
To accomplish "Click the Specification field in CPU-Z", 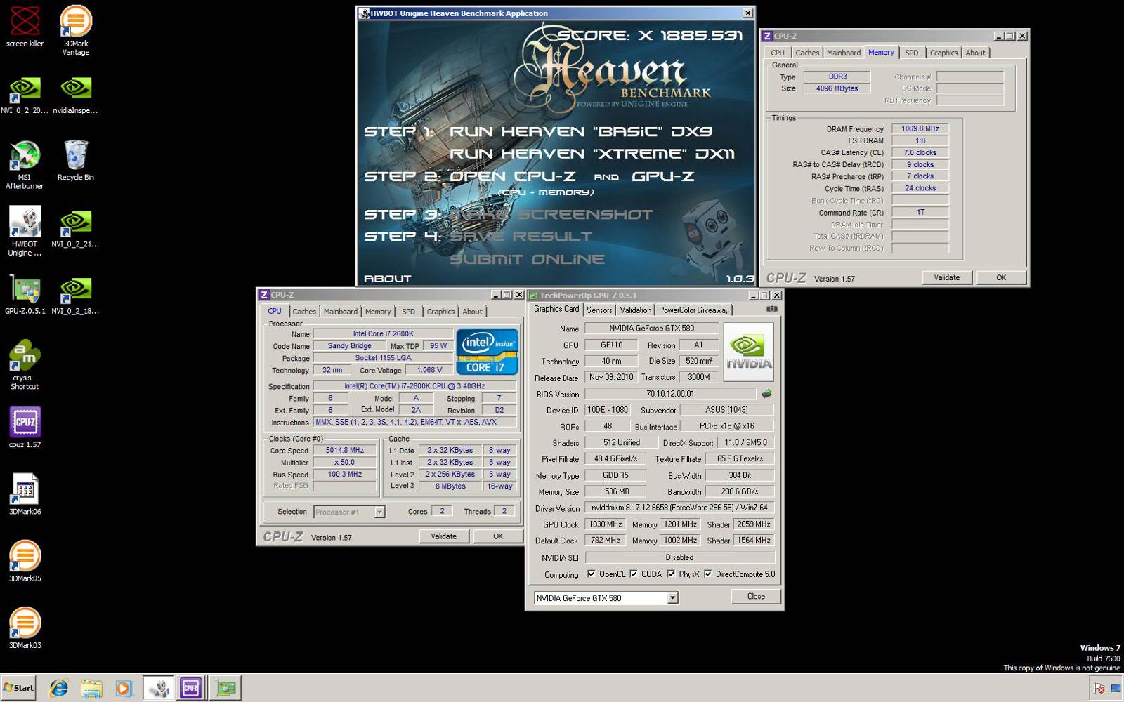I will (x=414, y=386).
